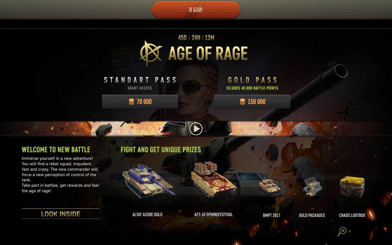Open the Gold Packages chest icon
Viewport: 392px width, 245px height.
point(313,187)
